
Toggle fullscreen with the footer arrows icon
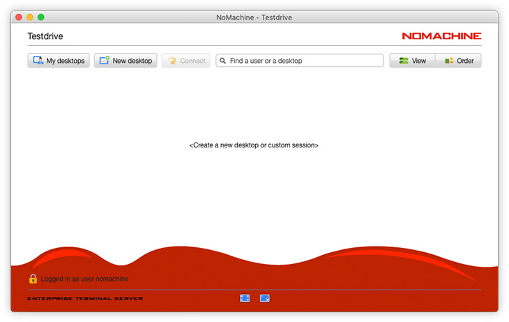[x=245, y=298]
